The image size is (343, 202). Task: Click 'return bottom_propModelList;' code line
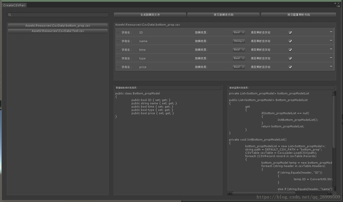coord(283,126)
